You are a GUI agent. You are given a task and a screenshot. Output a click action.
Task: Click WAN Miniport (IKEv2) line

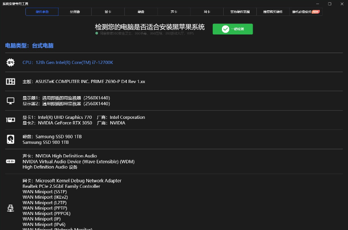(45, 197)
